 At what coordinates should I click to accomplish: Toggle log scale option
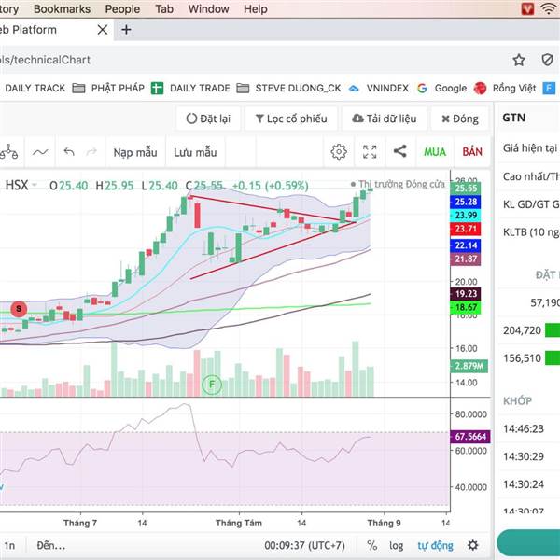pyautogui.click(x=396, y=545)
